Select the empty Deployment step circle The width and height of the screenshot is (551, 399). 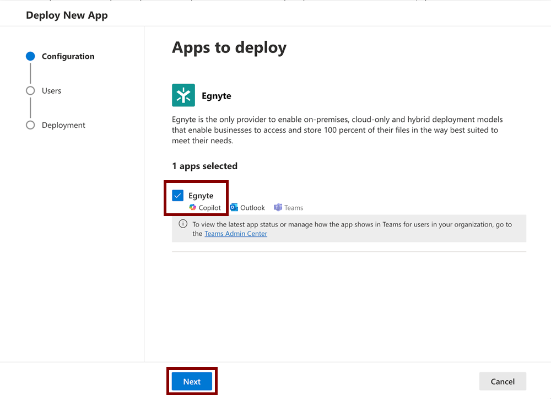[30, 125]
